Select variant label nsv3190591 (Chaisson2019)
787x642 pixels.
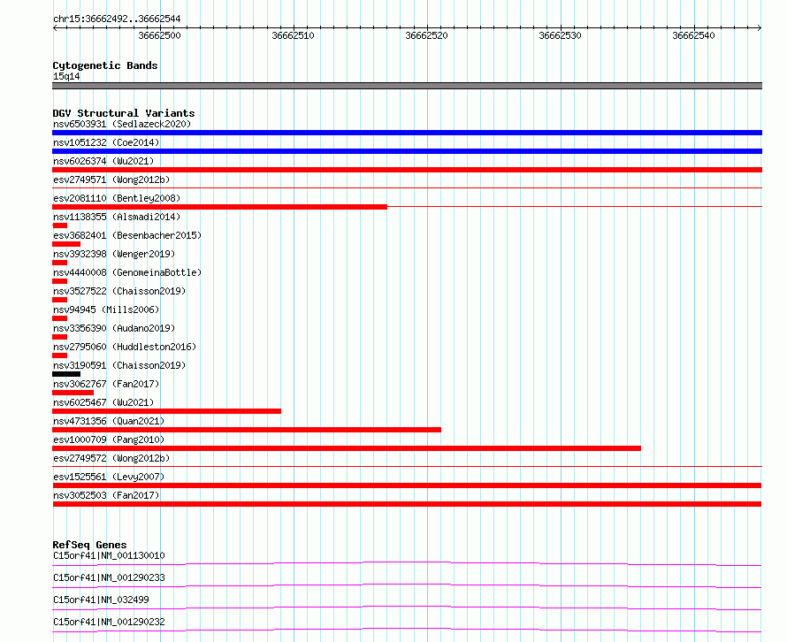(119, 365)
